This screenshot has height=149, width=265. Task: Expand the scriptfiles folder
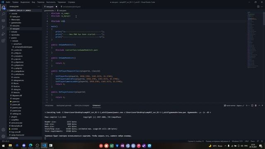point(24,120)
